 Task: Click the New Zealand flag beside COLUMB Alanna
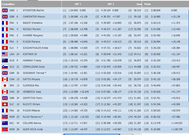pos(5,123)
